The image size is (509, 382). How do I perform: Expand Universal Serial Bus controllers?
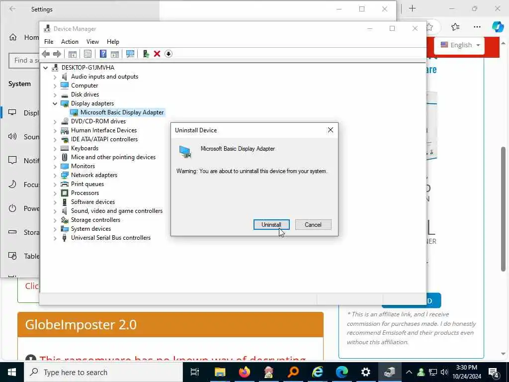(x=55, y=238)
